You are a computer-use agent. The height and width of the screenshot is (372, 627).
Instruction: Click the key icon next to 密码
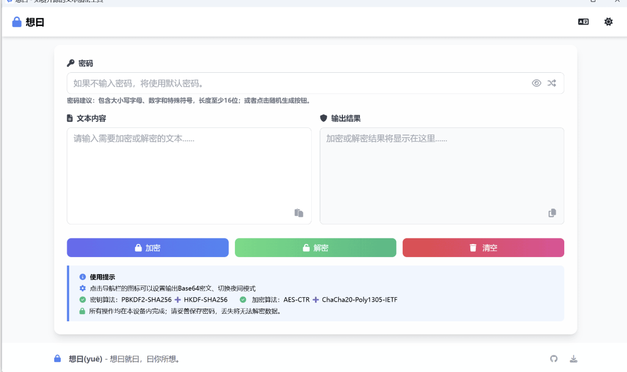point(70,63)
